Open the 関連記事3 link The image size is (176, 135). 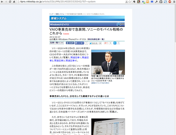(x=59, y=61)
